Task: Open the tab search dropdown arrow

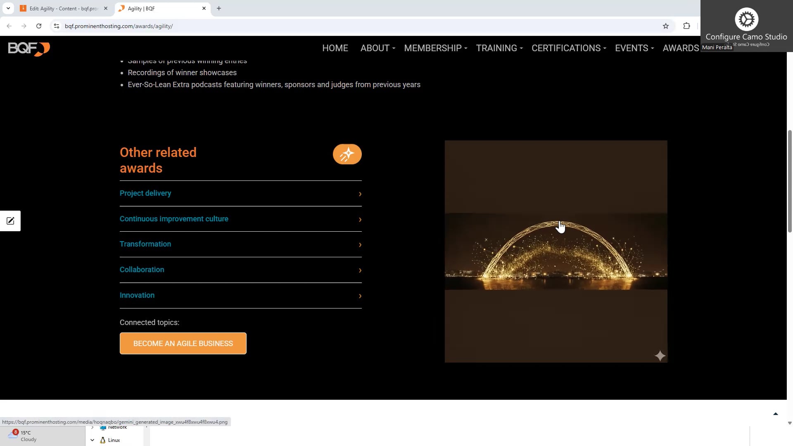Action: 8,8
